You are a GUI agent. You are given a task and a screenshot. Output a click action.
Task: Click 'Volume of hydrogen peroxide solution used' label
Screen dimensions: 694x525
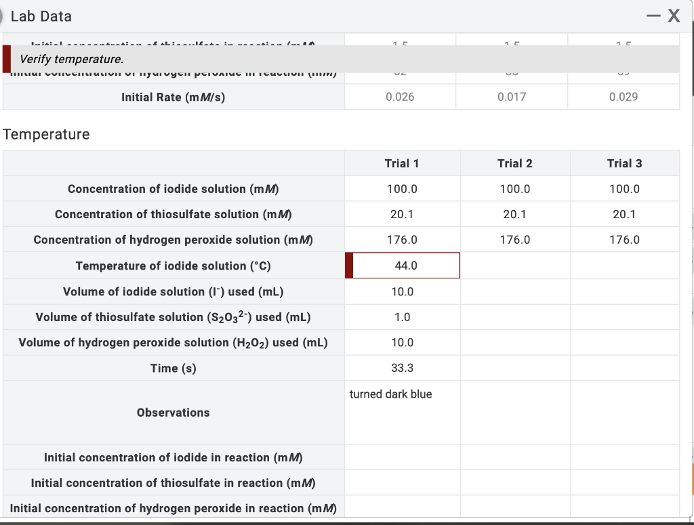click(x=173, y=343)
